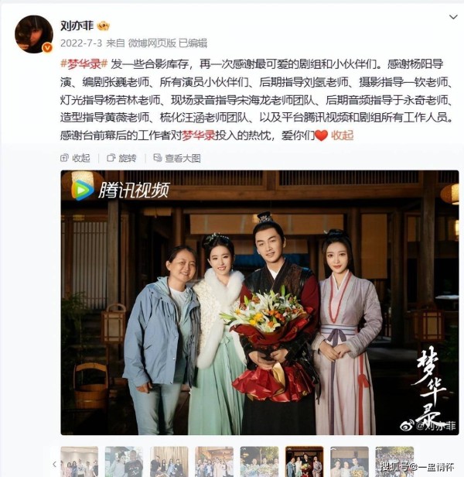Open 刘亦菲's profile avatar

click(34, 34)
